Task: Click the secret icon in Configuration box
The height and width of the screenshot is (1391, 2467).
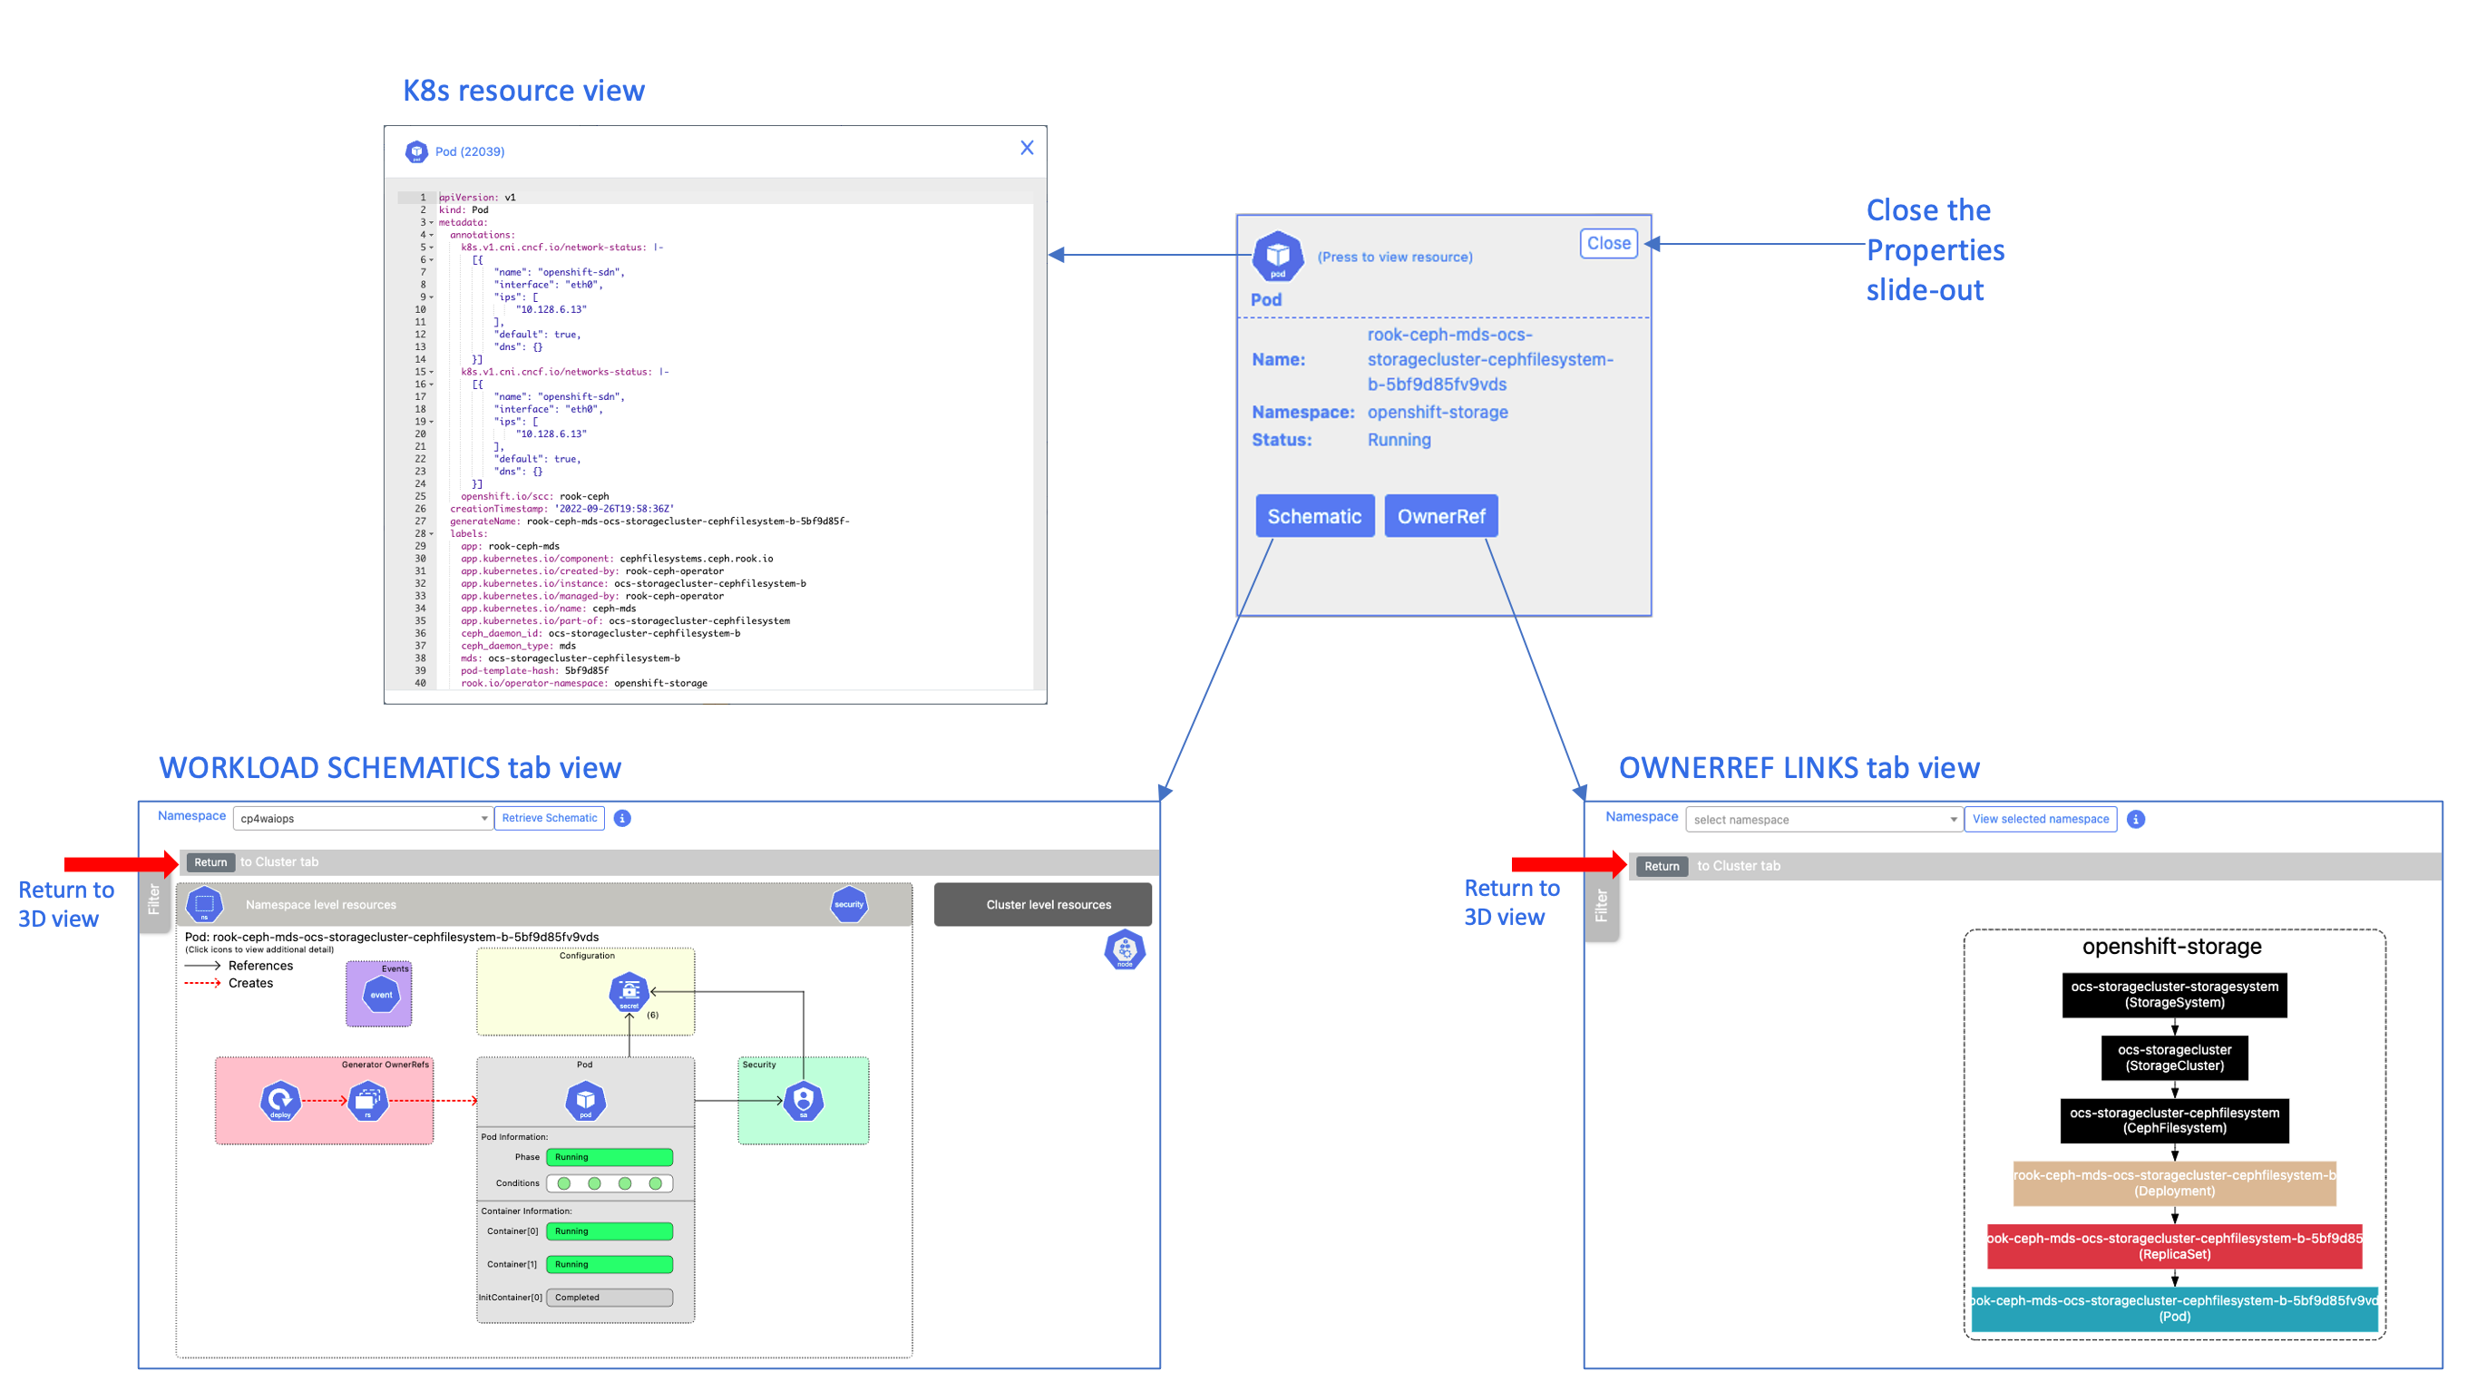Action: click(x=629, y=992)
